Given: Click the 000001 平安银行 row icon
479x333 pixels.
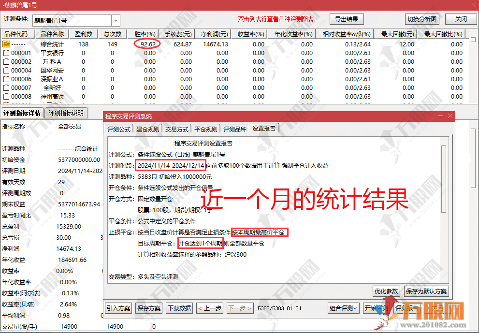Looking at the screenshot, I should (6, 53).
